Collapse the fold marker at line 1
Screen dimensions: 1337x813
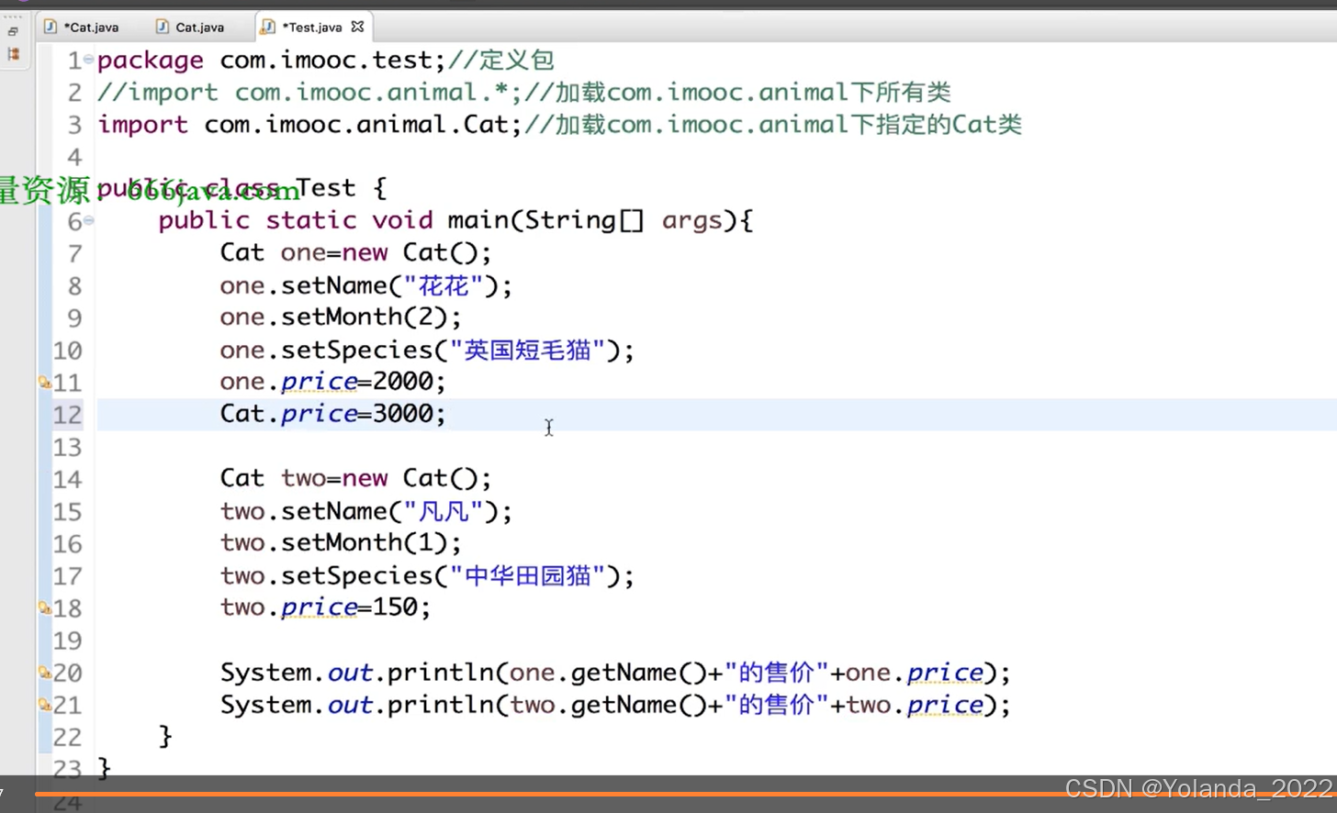(x=89, y=60)
